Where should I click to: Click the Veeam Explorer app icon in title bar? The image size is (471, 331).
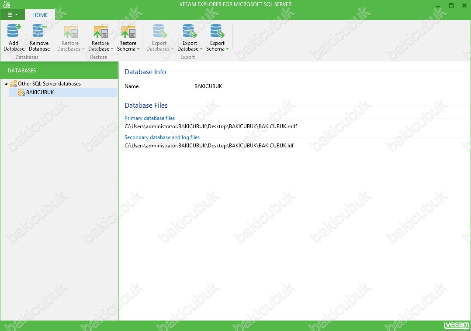(x=6, y=4)
